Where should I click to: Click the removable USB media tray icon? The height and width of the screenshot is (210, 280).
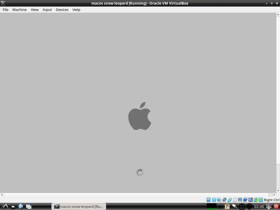pos(234,206)
